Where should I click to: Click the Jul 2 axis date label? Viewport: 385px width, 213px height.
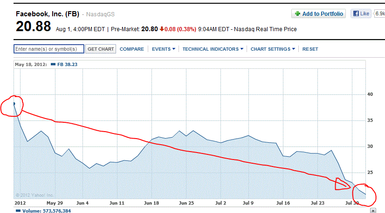pos(220,203)
